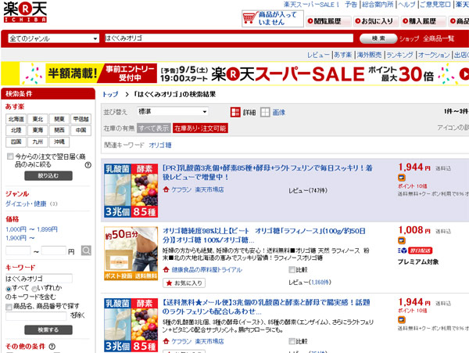The image size is (469, 353).
Task: Focus sidebar keyword field はぐくみオリゴ
Action: [39, 279]
